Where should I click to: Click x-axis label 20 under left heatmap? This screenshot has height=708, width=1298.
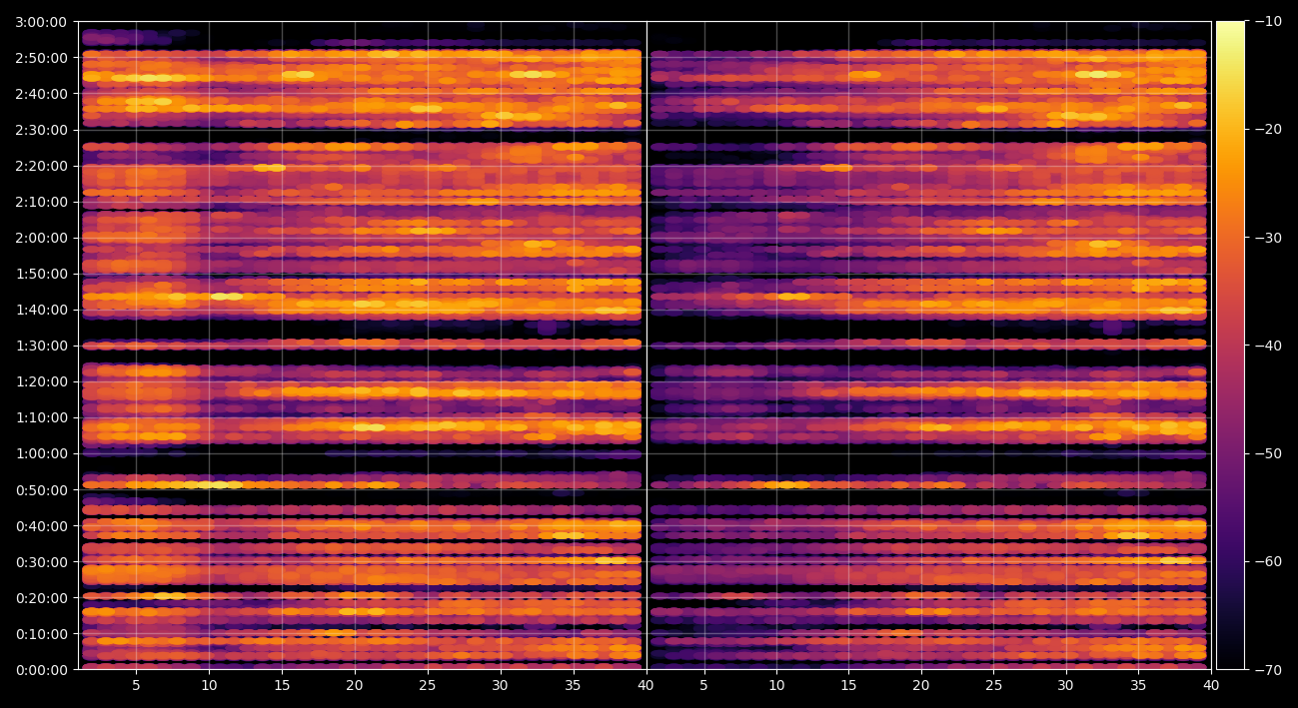(355, 686)
